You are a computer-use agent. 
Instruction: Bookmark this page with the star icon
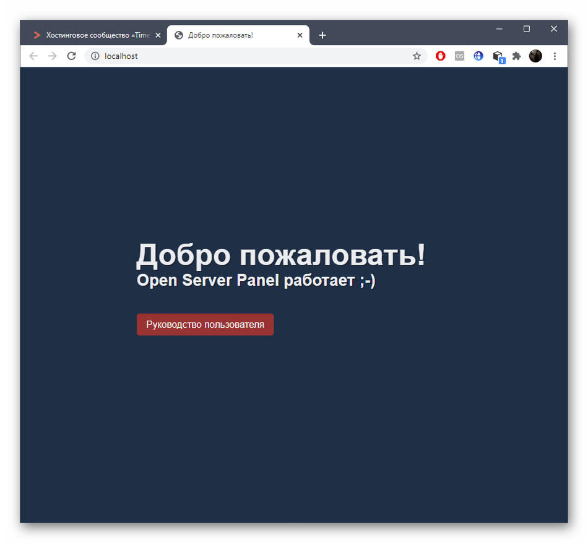click(x=417, y=56)
